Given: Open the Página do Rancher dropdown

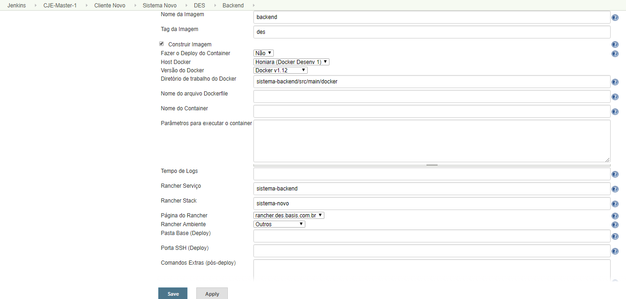Looking at the screenshot, I should [x=289, y=216].
